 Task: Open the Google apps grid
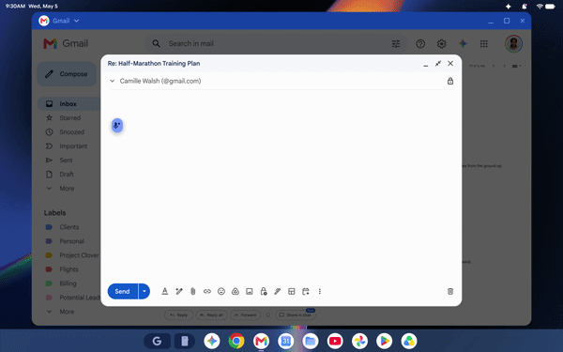[483, 44]
